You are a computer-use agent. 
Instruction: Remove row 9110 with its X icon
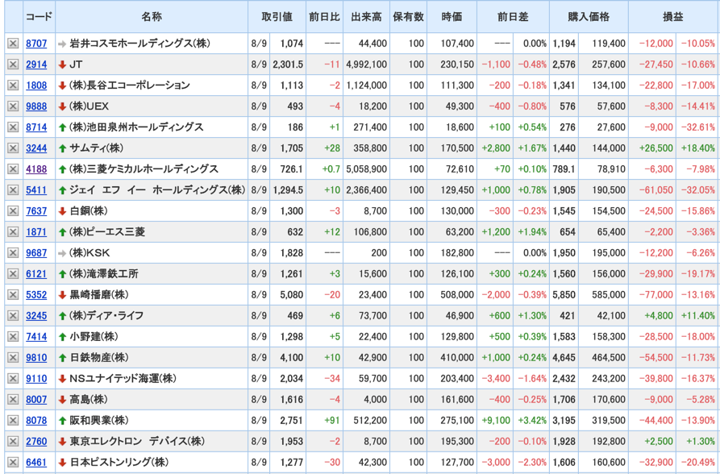click(x=13, y=378)
